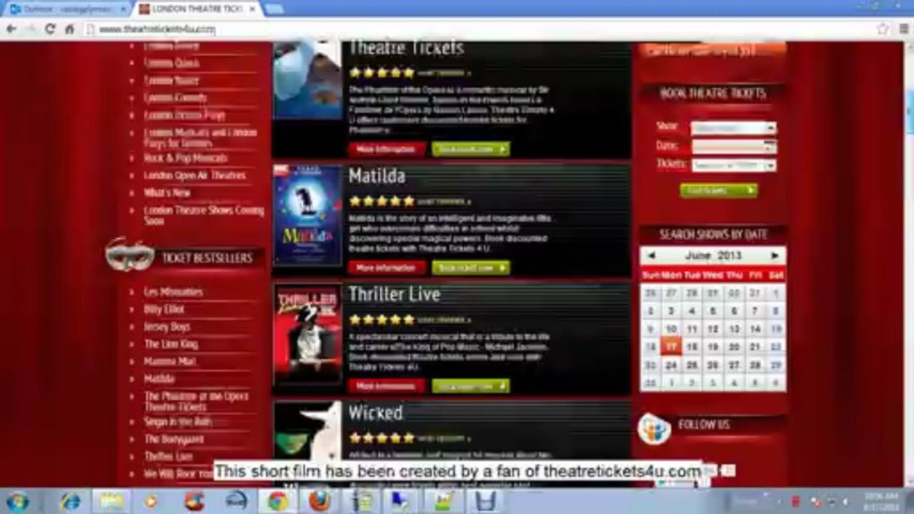Open a new browser tab
The height and width of the screenshot is (514, 914).
(274, 9)
